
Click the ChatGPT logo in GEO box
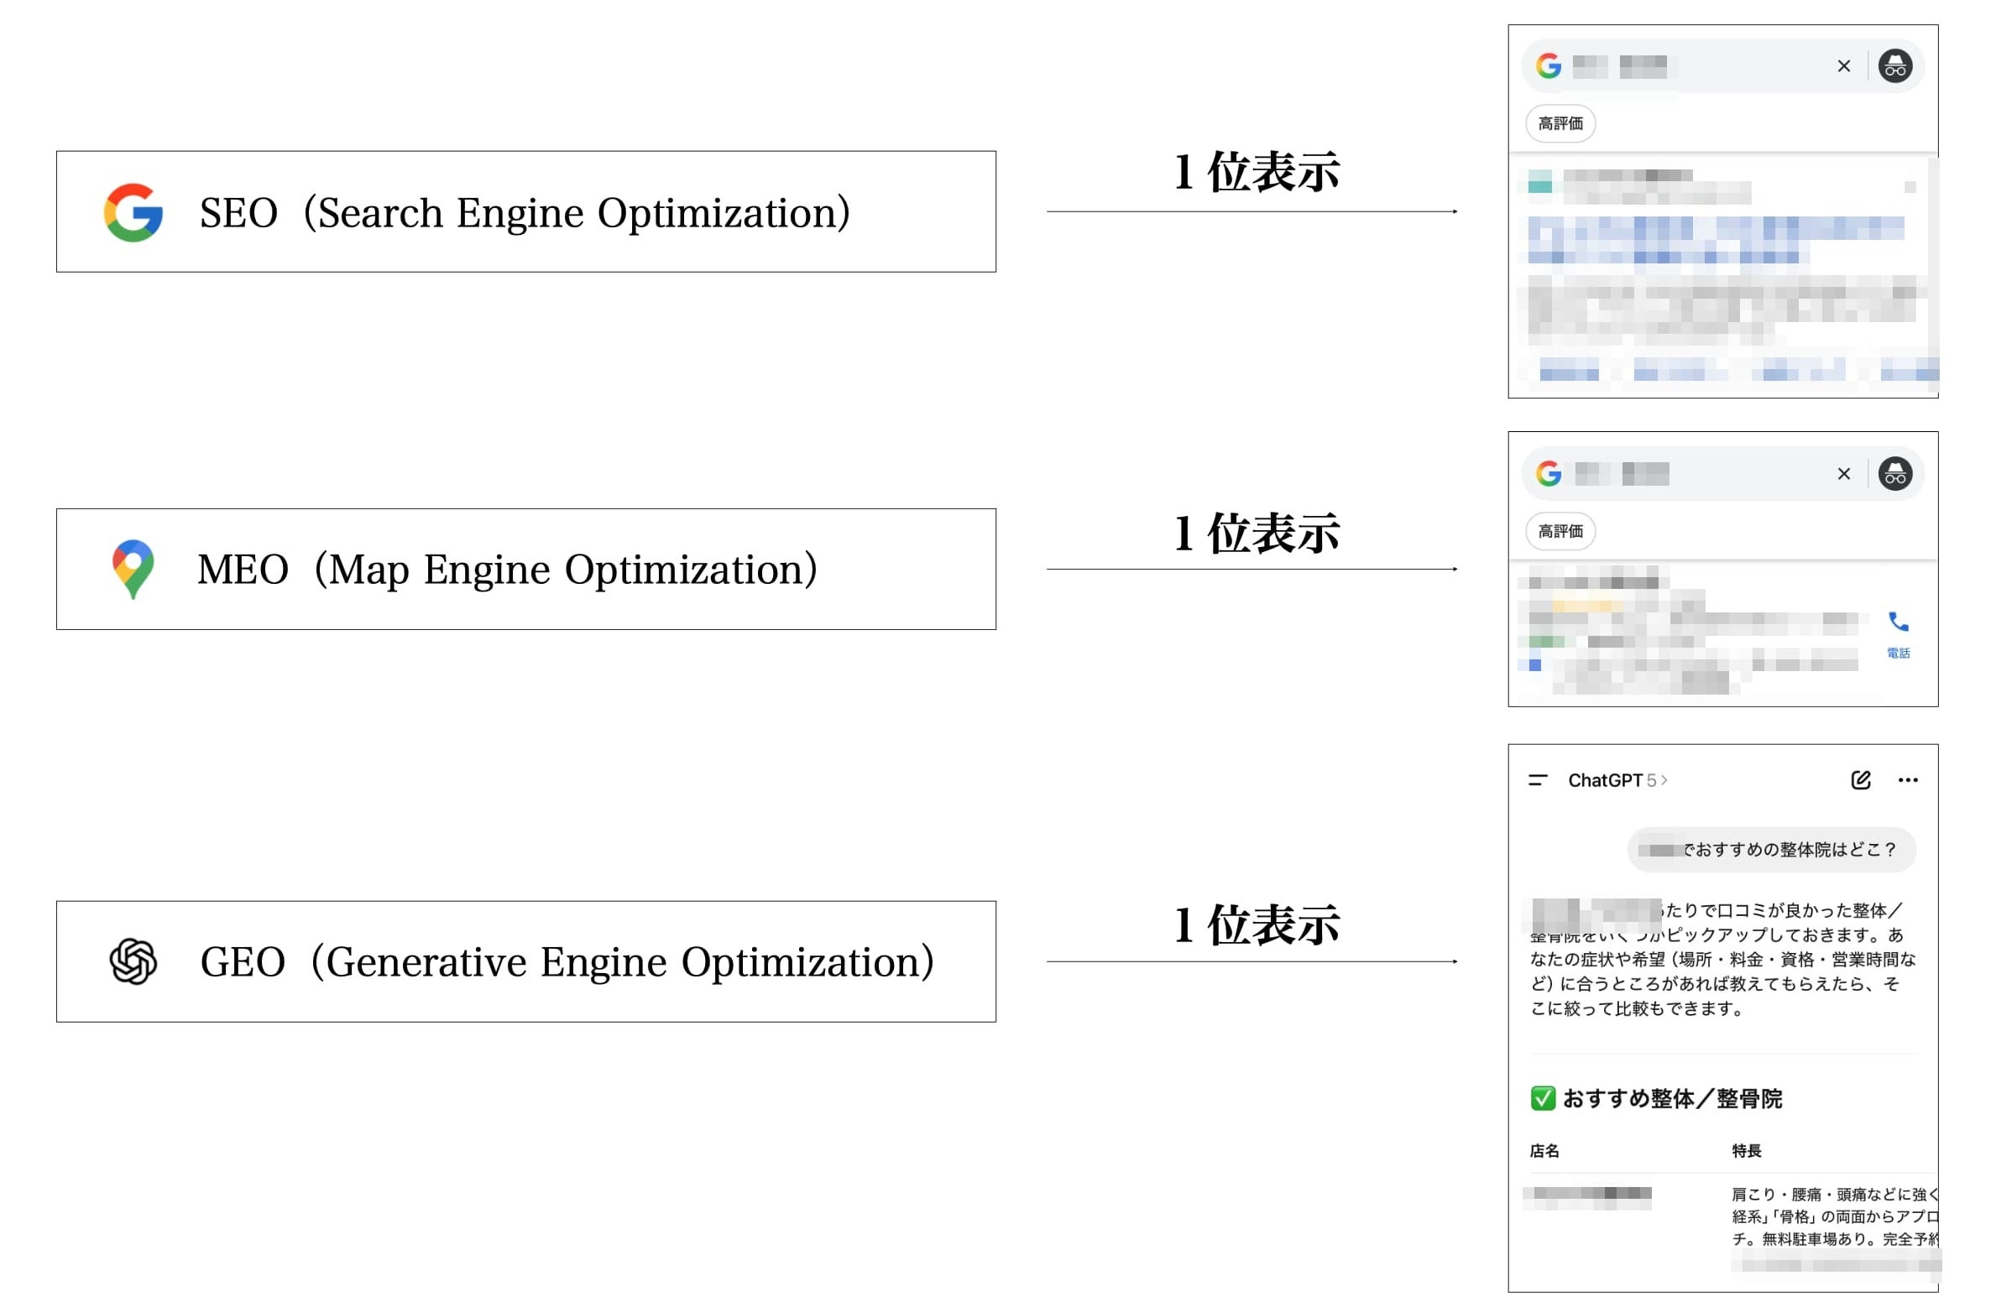click(133, 961)
